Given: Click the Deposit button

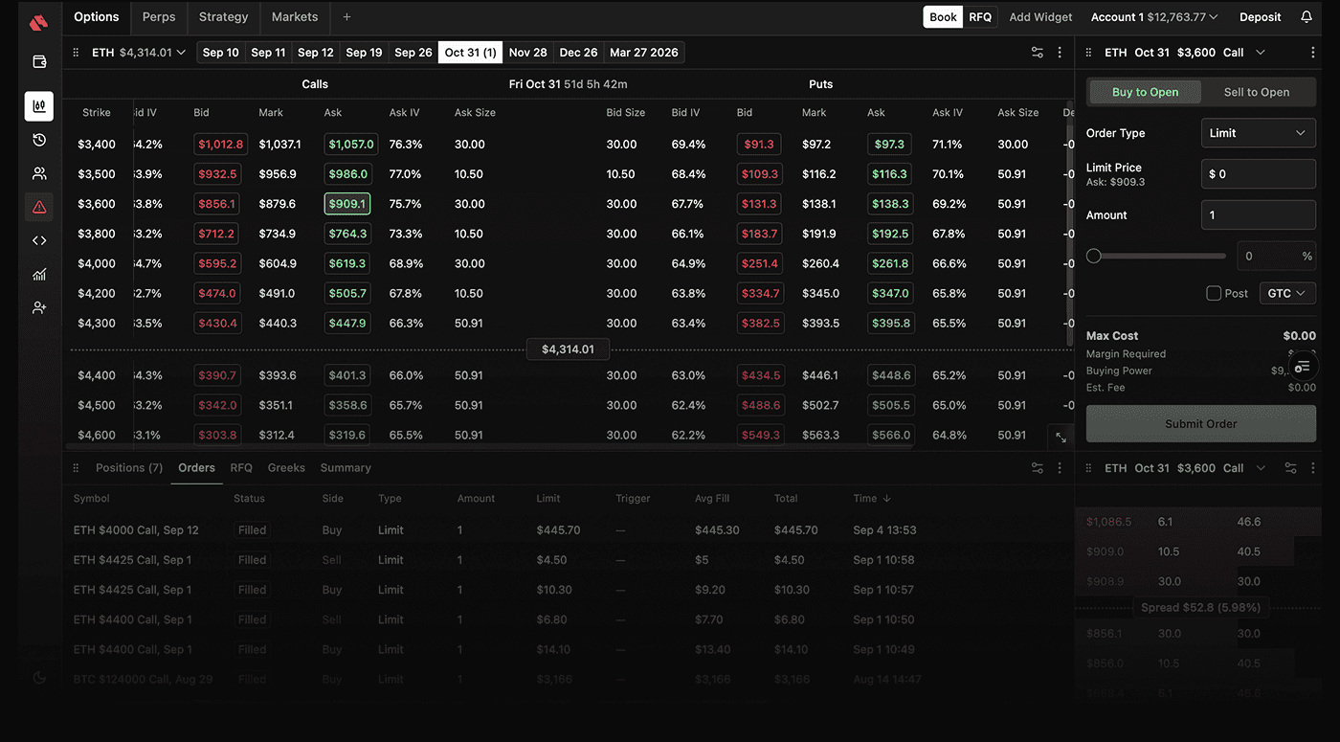Looking at the screenshot, I should coord(1260,17).
